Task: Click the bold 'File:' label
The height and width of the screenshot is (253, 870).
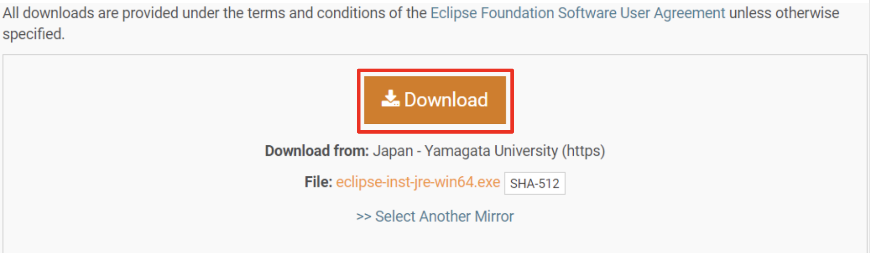Action: (319, 182)
